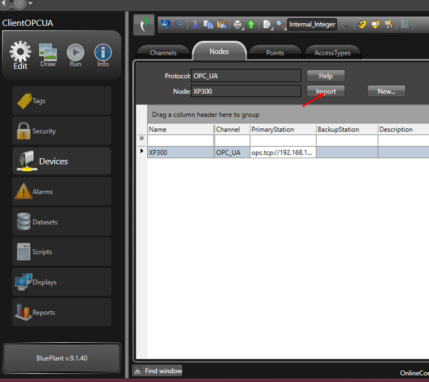Click the Print icon in toolbar
Viewport: 429px width, 382px height.
click(x=238, y=24)
